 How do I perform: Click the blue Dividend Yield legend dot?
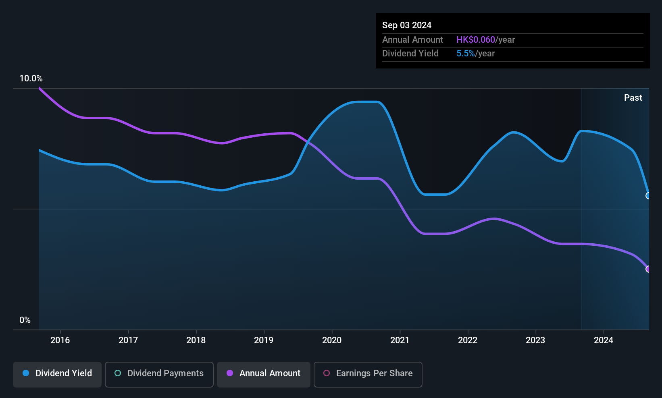click(x=26, y=373)
